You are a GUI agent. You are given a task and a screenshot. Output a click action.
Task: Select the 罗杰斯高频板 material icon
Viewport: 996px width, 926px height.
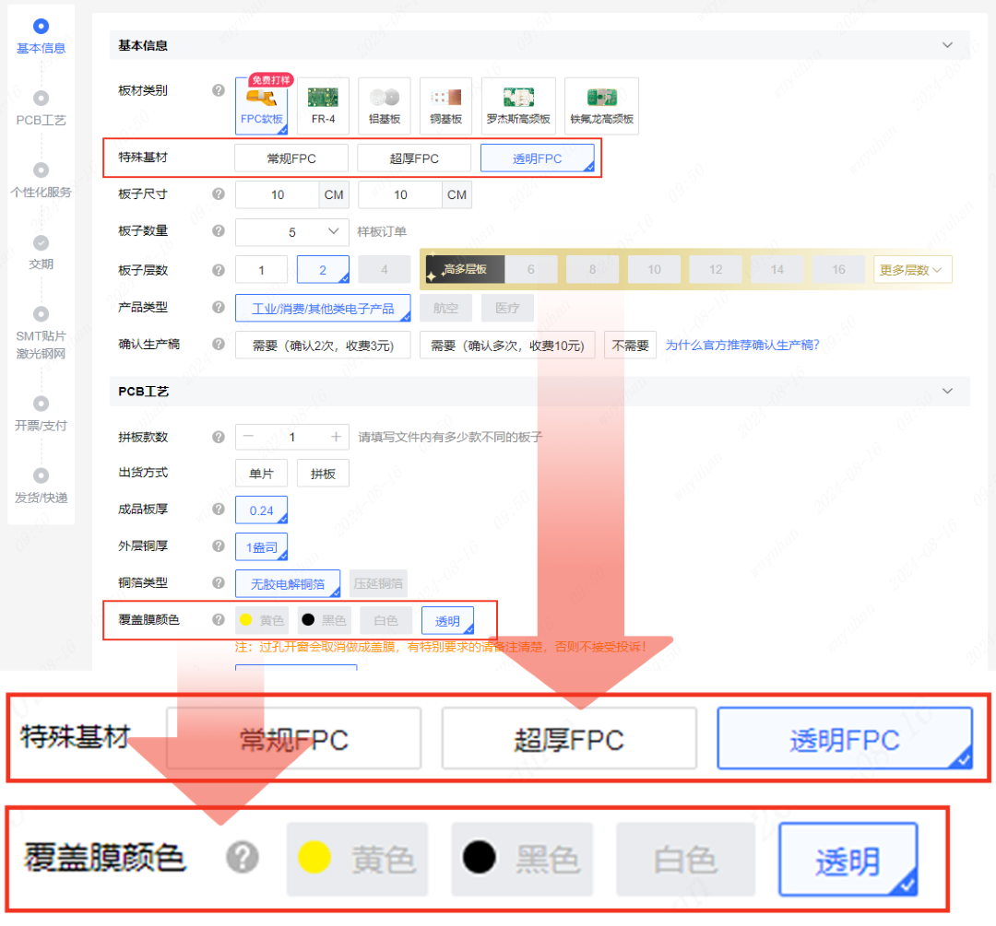[518, 105]
